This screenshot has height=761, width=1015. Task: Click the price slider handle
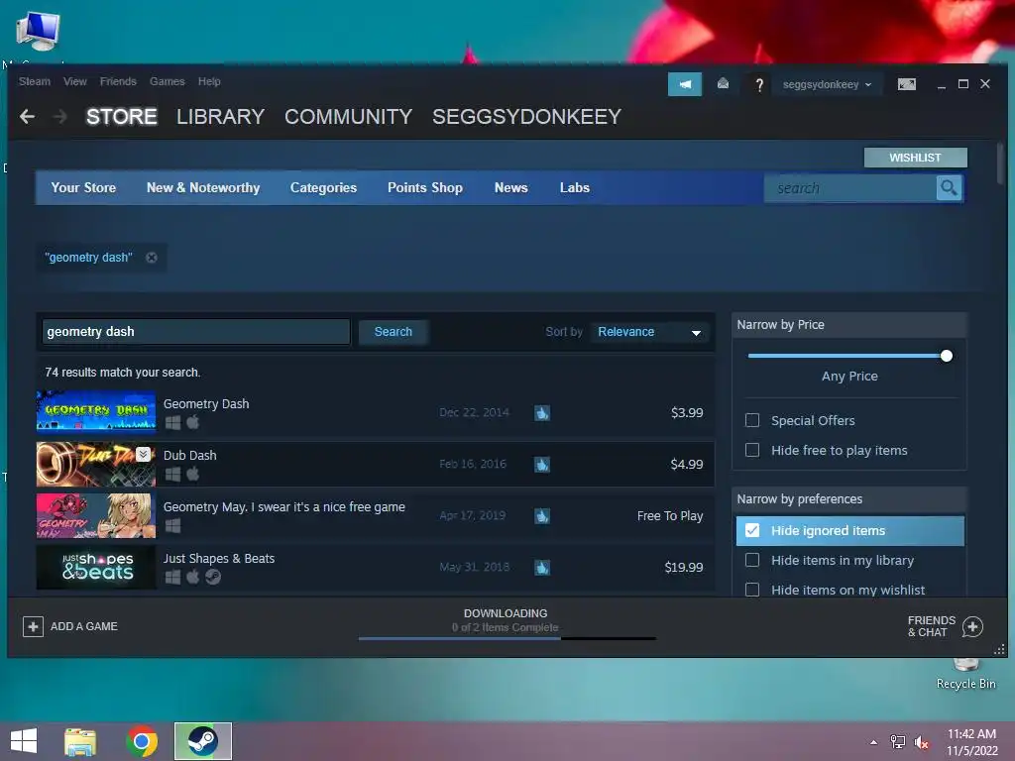947,356
